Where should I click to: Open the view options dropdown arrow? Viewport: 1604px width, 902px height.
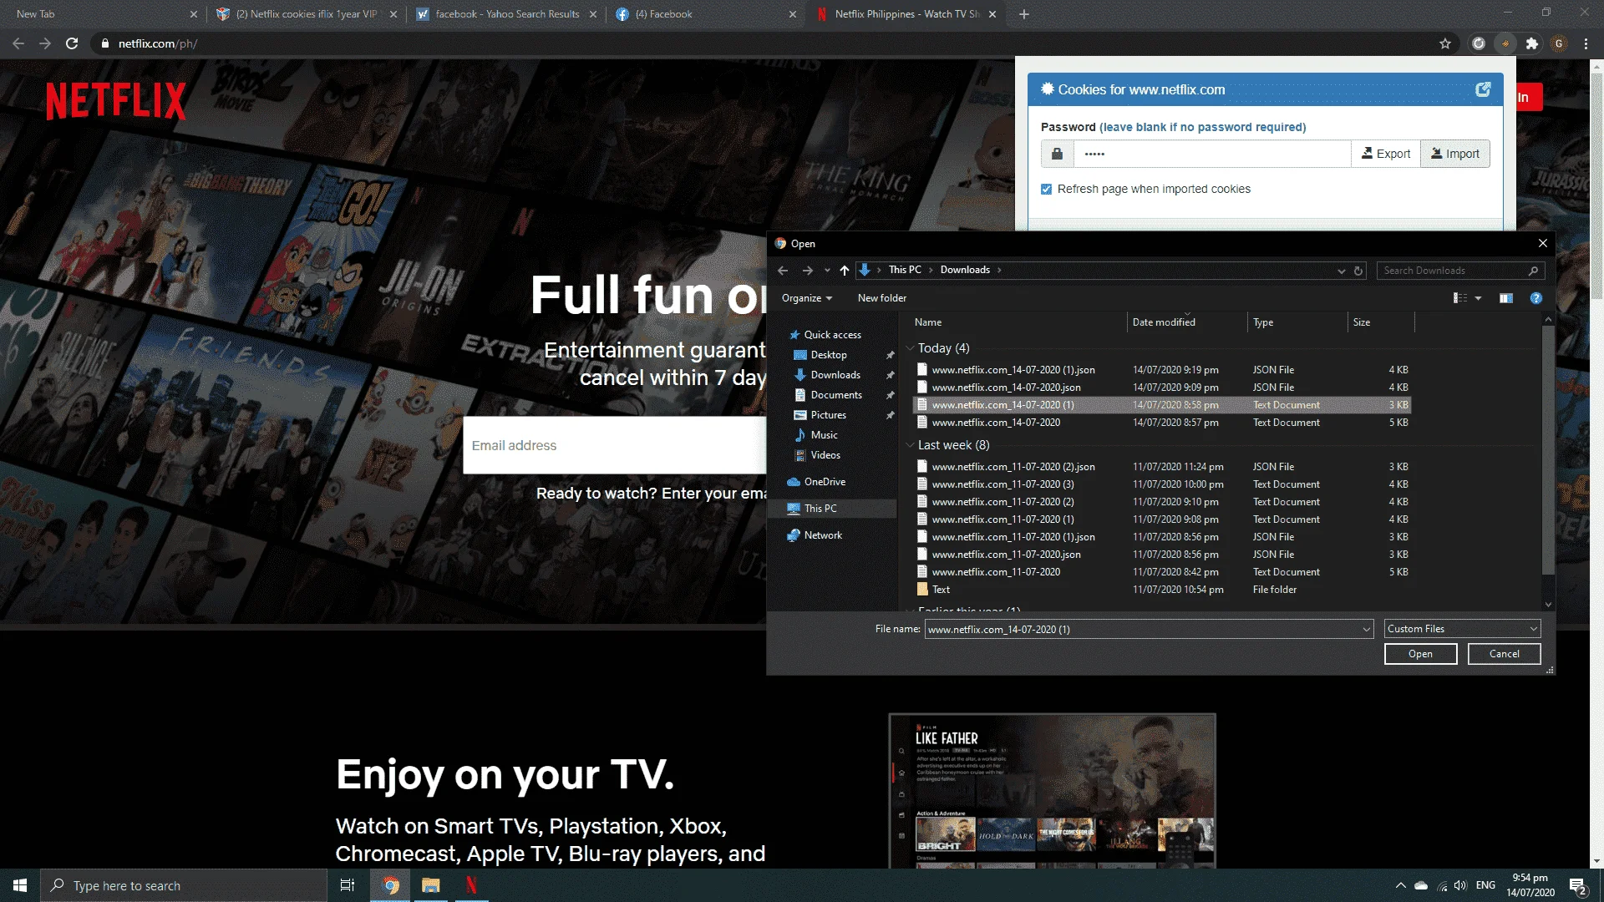click(x=1478, y=298)
